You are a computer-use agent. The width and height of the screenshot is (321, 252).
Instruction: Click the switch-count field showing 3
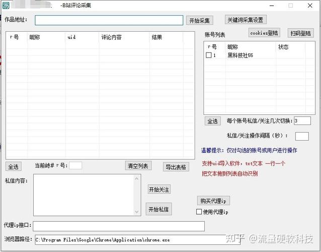(302, 121)
